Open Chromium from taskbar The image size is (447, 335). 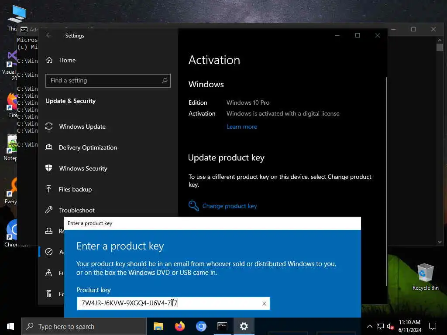coord(201,326)
